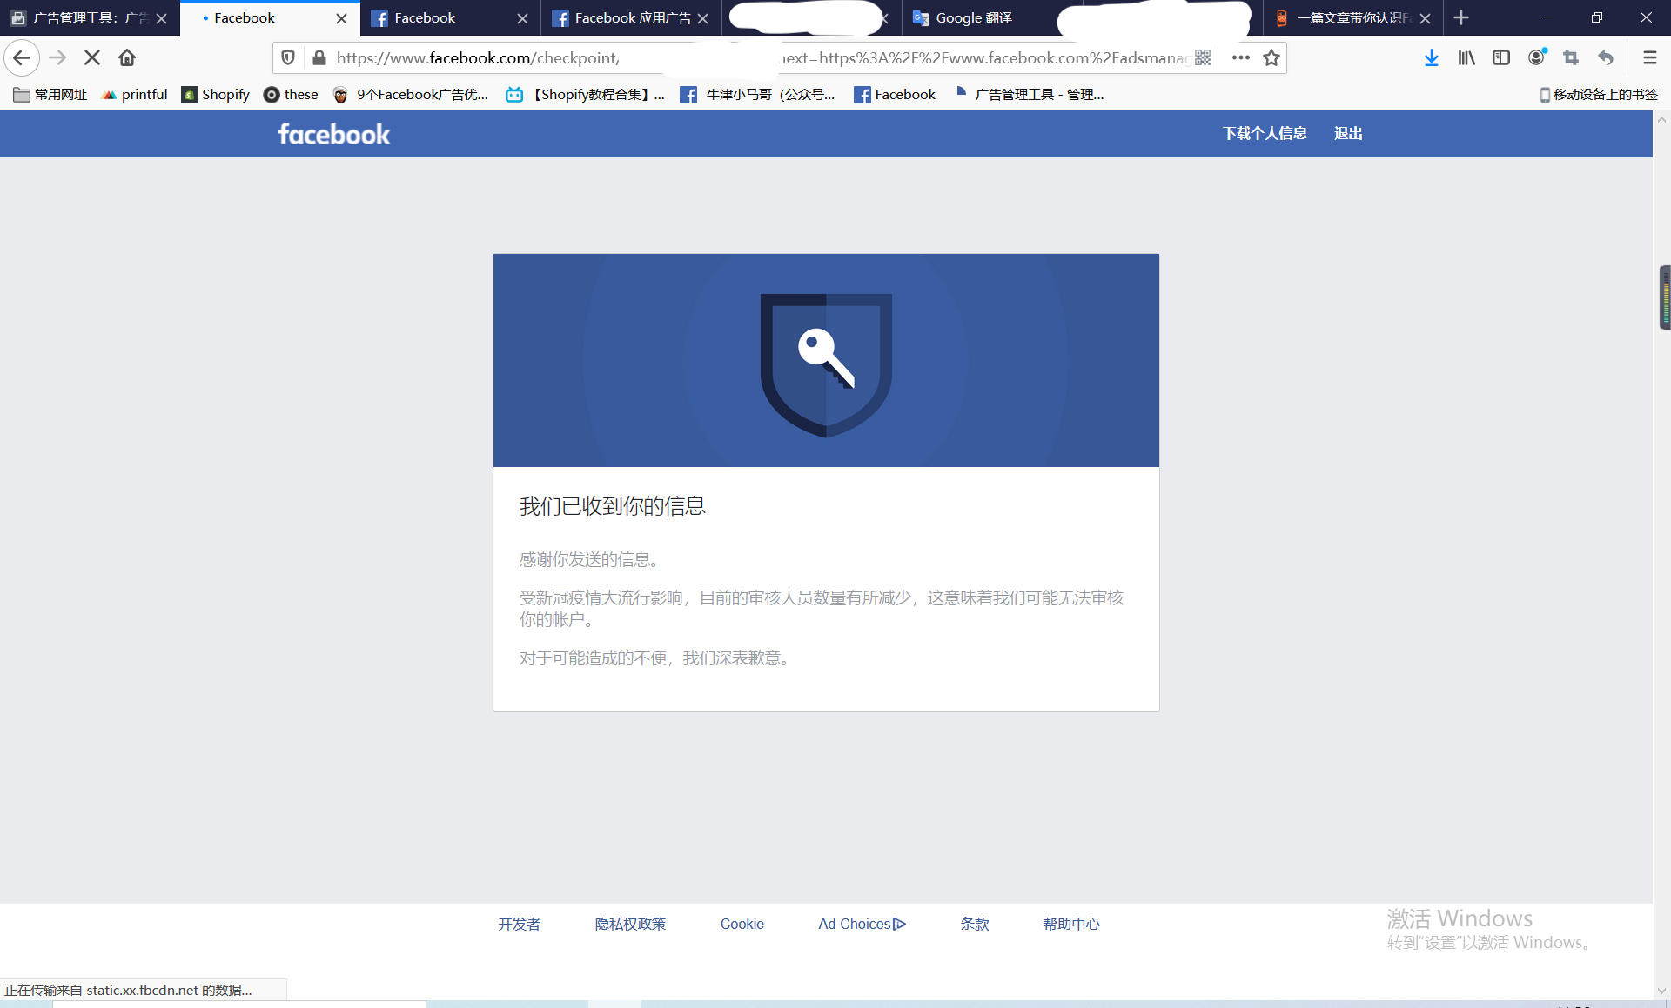Open the 条款 footer link
1671x1008 pixels.
pyautogui.click(x=975, y=925)
